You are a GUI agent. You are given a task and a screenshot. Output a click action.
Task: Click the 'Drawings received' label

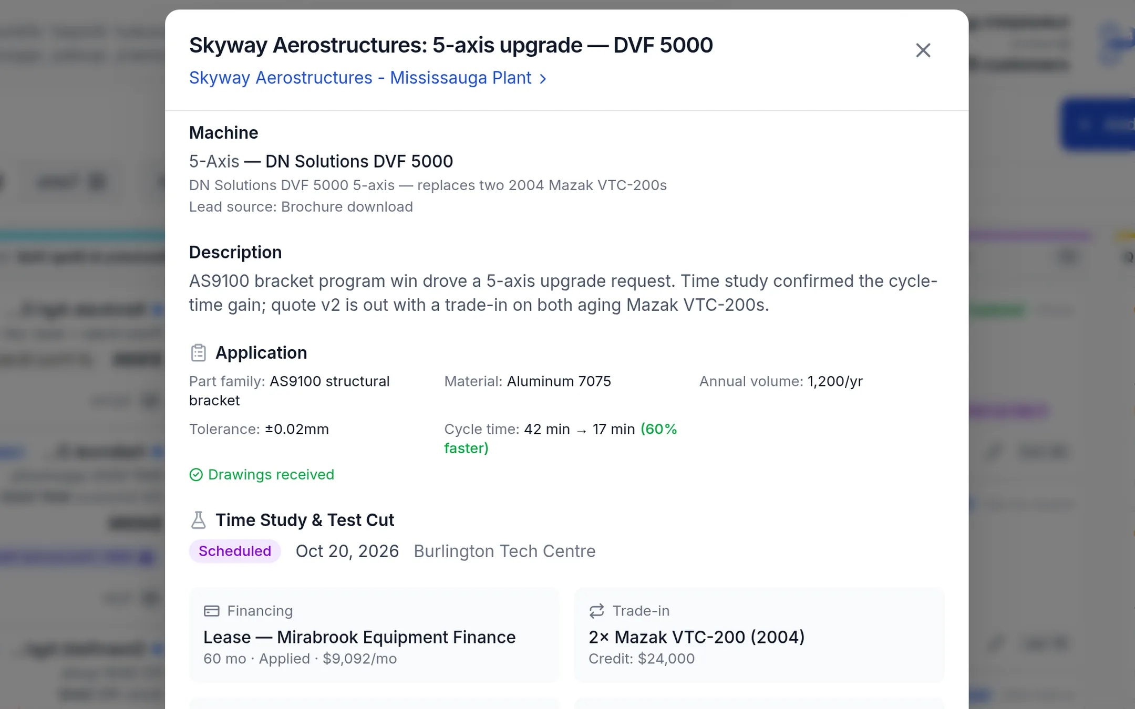271,475
